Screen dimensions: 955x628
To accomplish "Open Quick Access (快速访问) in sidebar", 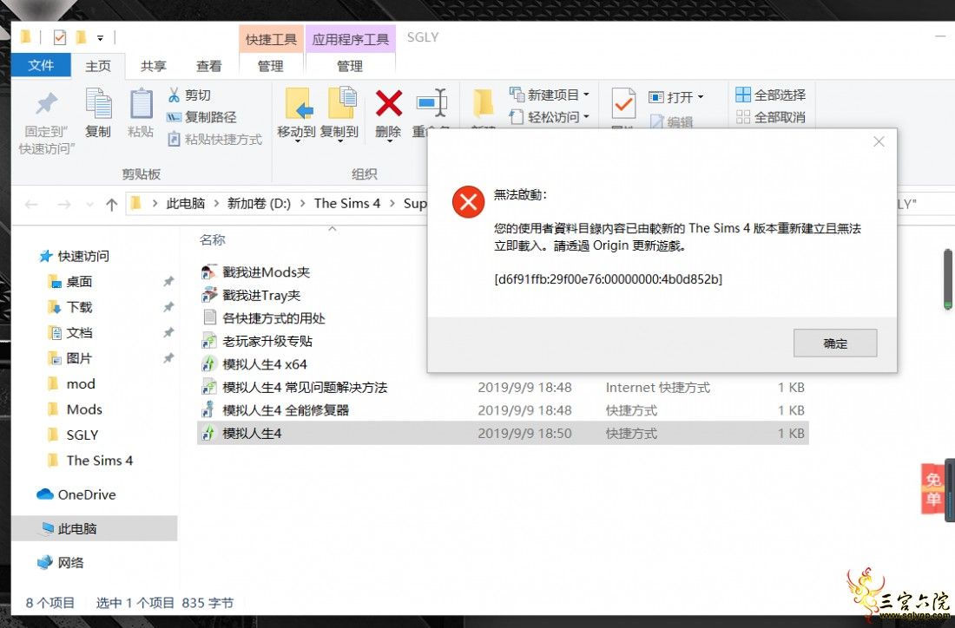I will (x=74, y=256).
